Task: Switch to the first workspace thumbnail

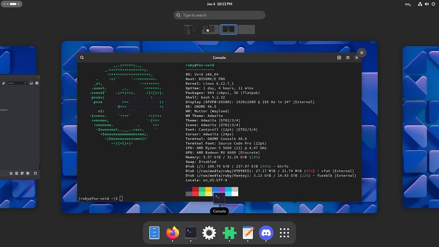Action: point(192,30)
